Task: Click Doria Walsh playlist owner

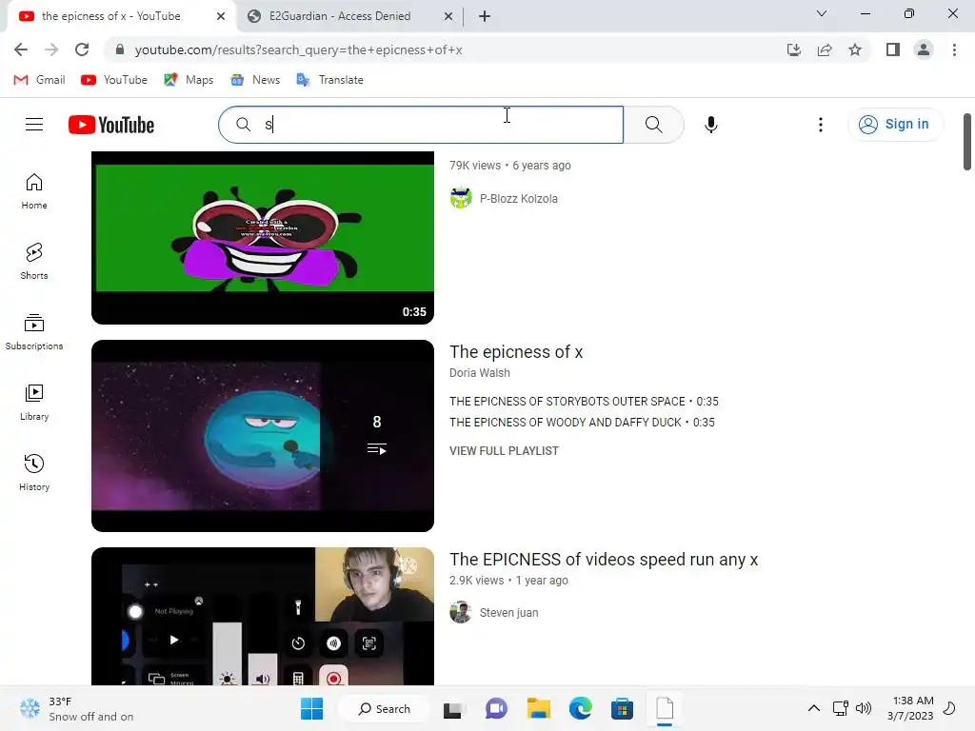Action: click(x=480, y=373)
